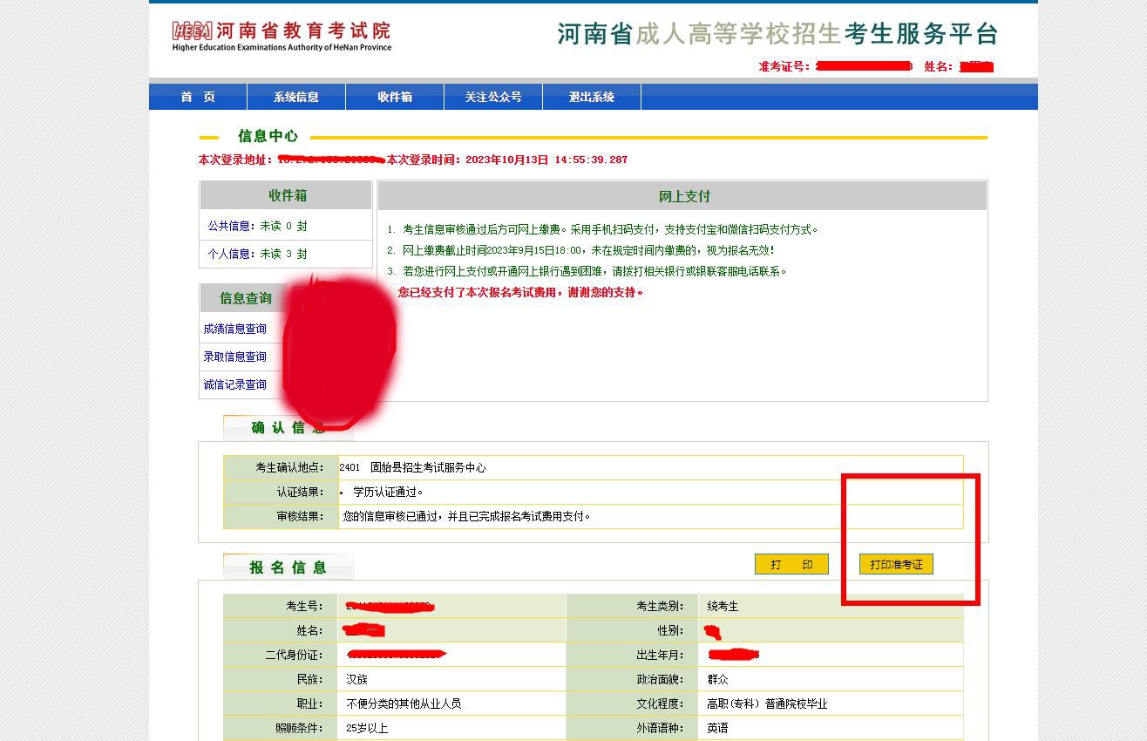Open 个人信息 unread 3 messages link
1147x741 pixels.
257,254
